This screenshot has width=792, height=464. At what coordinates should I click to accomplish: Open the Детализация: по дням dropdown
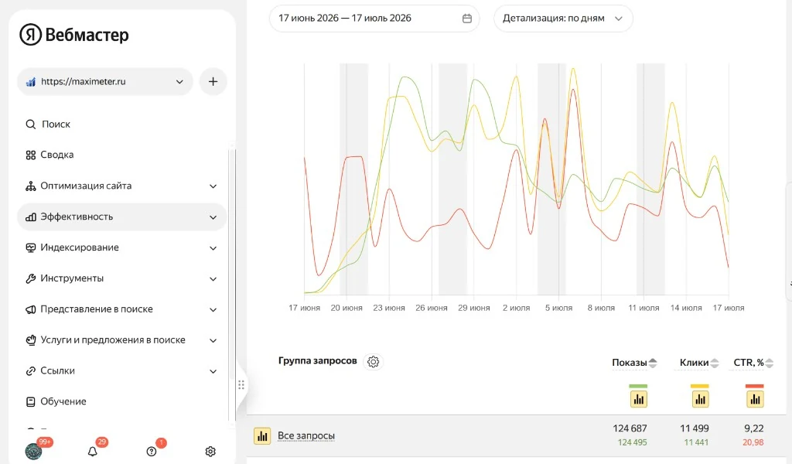[563, 19]
